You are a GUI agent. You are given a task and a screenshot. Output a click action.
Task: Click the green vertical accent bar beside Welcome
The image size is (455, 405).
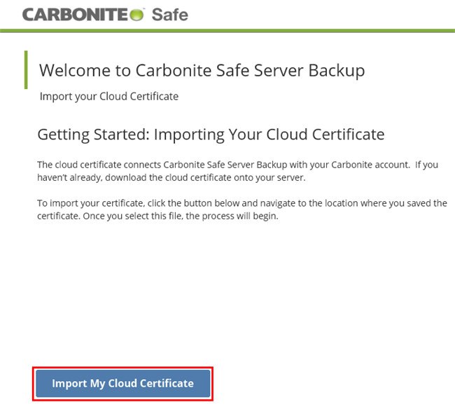pos(26,69)
